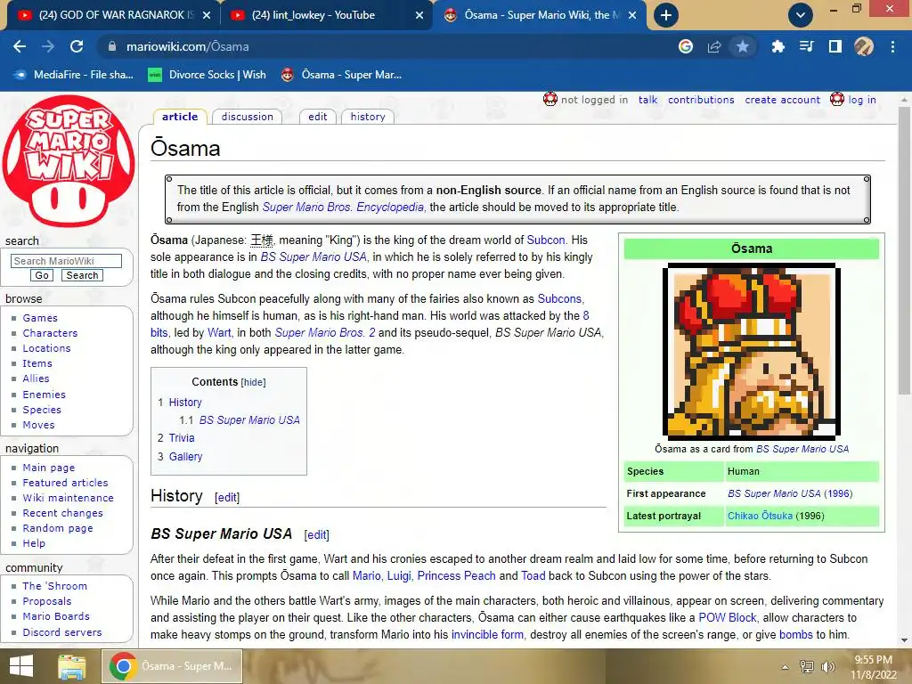The image size is (912, 684).
Task: Open Random page link
Action: pyautogui.click(x=58, y=527)
